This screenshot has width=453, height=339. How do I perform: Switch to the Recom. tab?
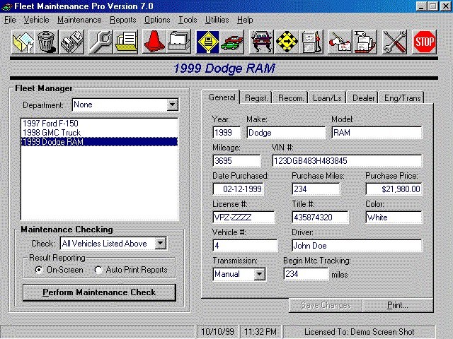(291, 98)
